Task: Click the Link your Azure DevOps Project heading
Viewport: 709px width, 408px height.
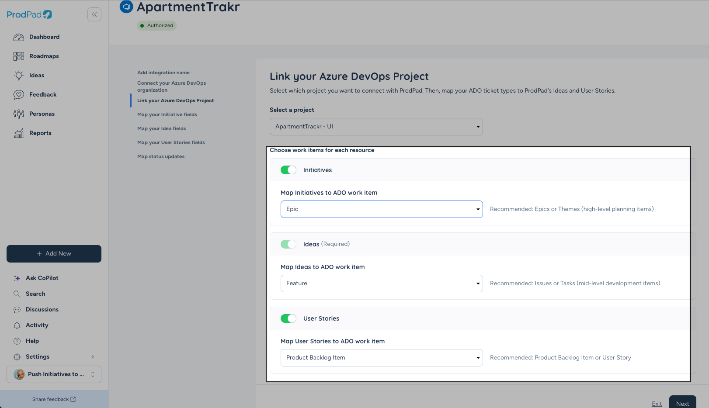Action: [349, 76]
